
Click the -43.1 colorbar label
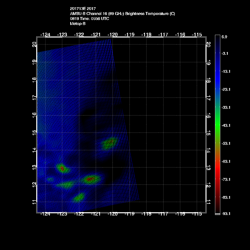(225, 125)
